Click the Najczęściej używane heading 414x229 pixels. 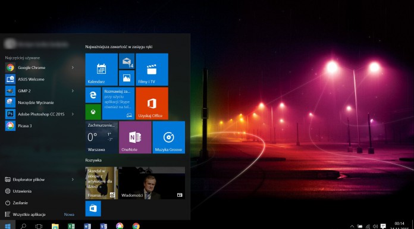click(23, 58)
